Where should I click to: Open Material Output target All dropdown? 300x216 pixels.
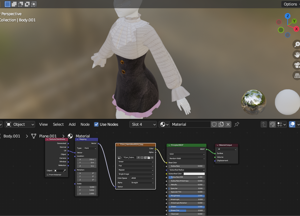227,149
